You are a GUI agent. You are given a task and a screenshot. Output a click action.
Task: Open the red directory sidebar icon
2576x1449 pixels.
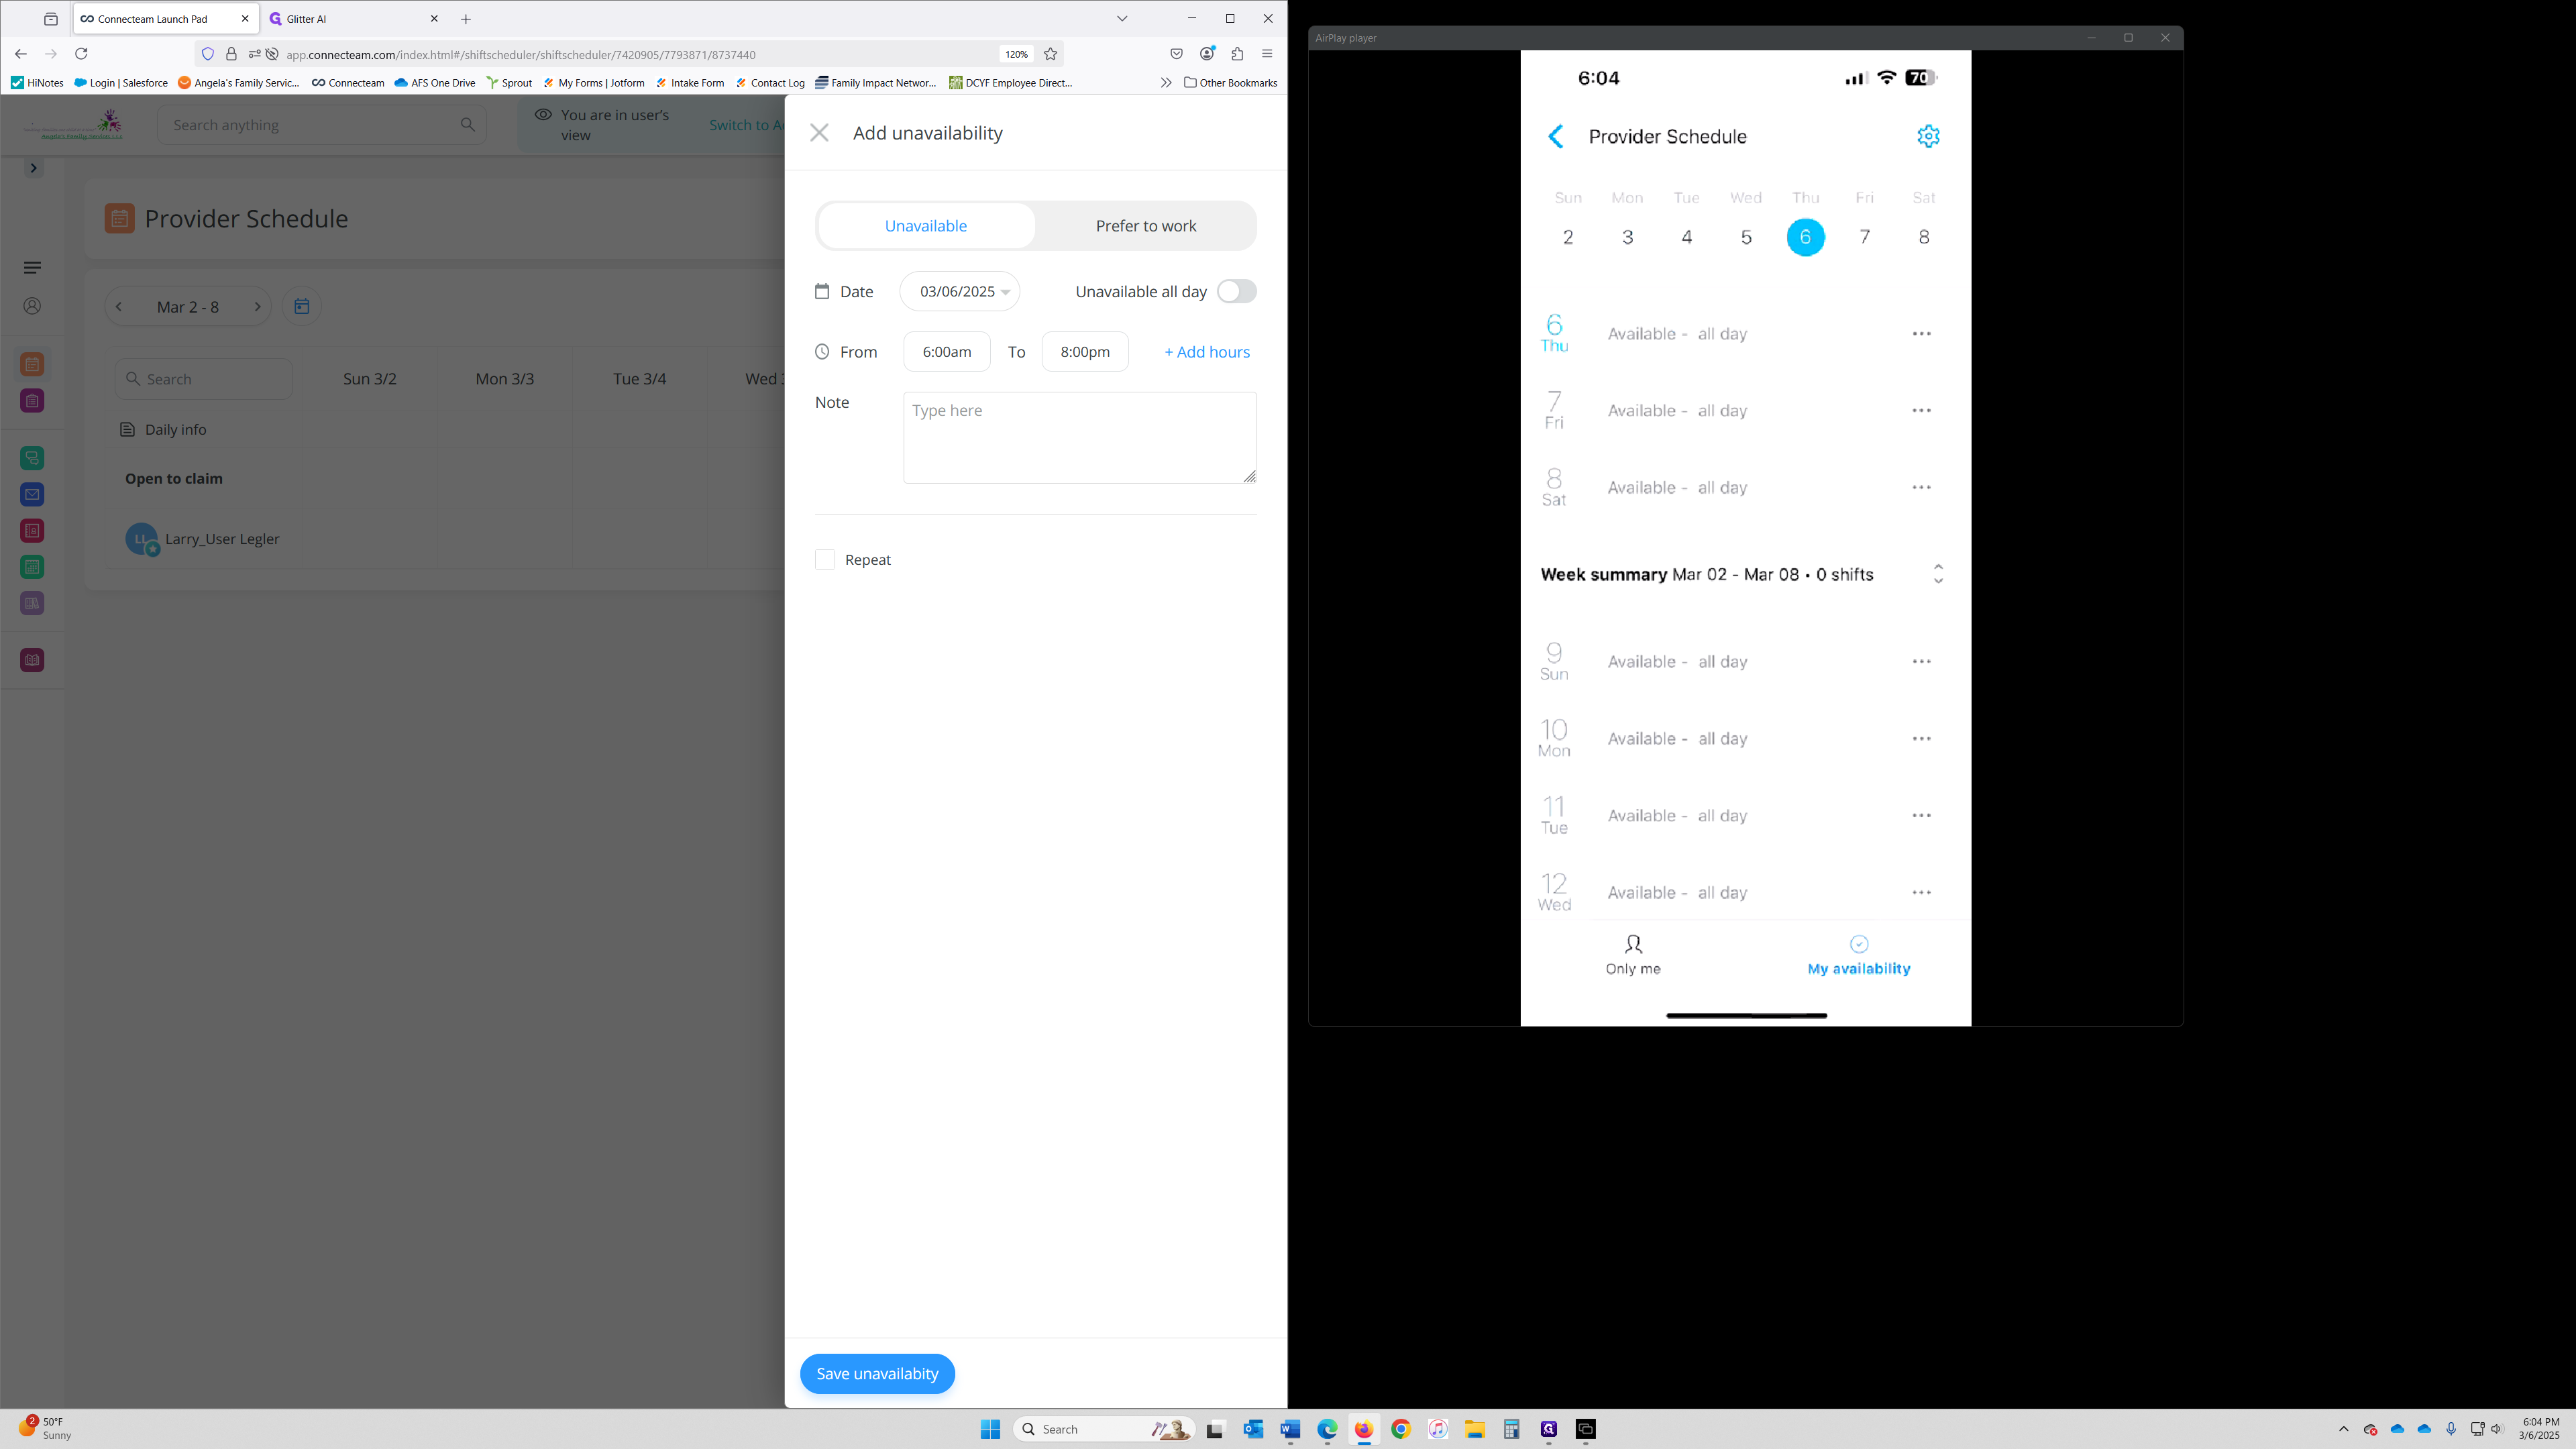click(32, 531)
